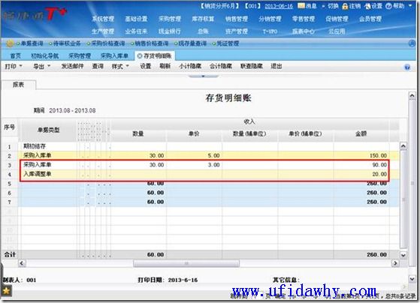Open the 单据查询 shortcut
The height and width of the screenshot is (303, 420).
[32, 43]
